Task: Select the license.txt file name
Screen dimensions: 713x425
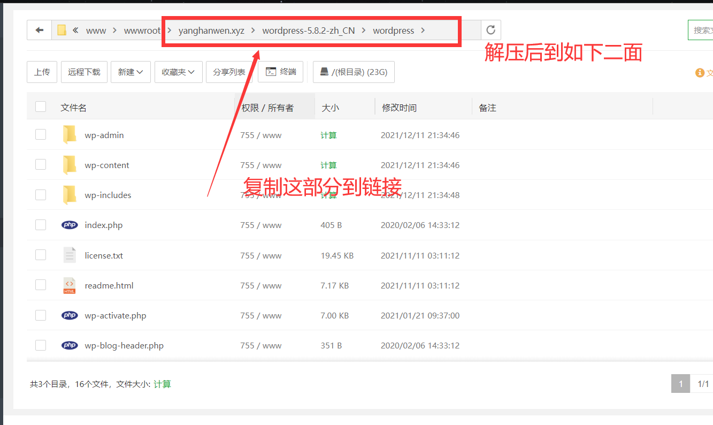Action: click(x=104, y=255)
